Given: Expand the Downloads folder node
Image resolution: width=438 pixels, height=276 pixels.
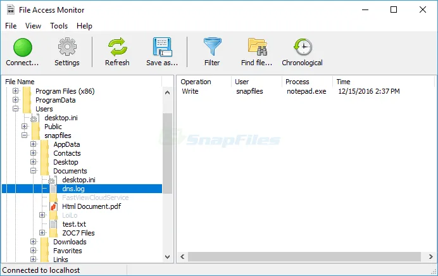Looking at the screenshot, I should 34,242.
